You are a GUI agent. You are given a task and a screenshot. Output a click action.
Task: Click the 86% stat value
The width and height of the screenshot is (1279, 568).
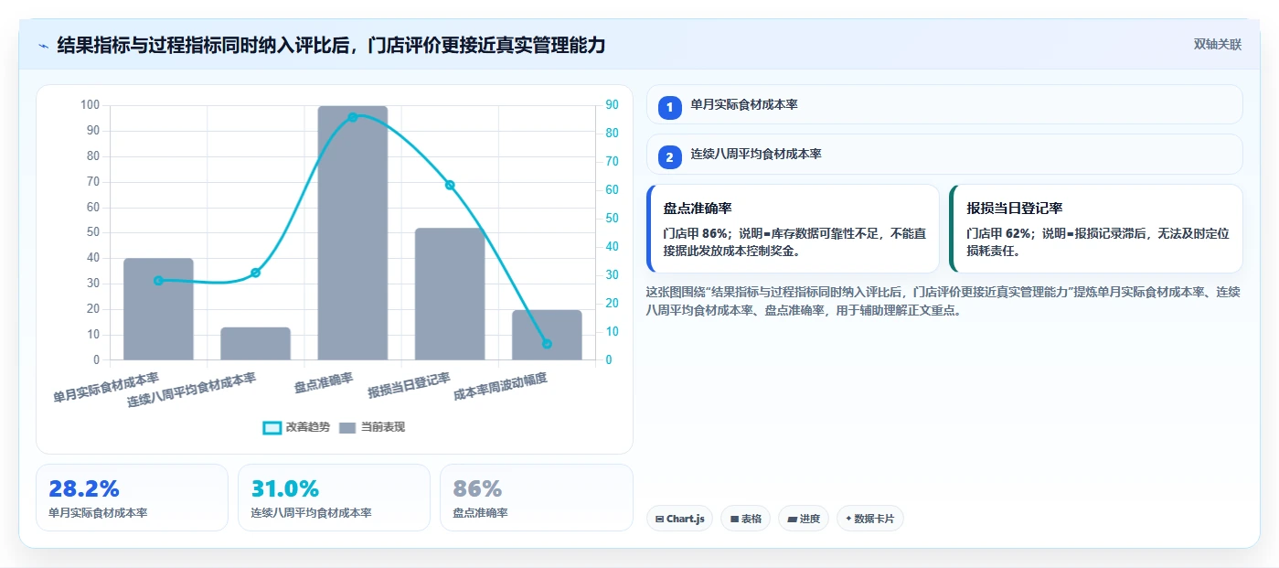[x=477, y=489]
